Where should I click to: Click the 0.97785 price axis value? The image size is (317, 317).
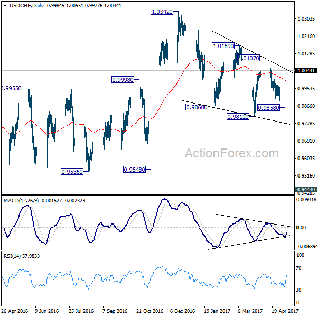pos(306,123)
